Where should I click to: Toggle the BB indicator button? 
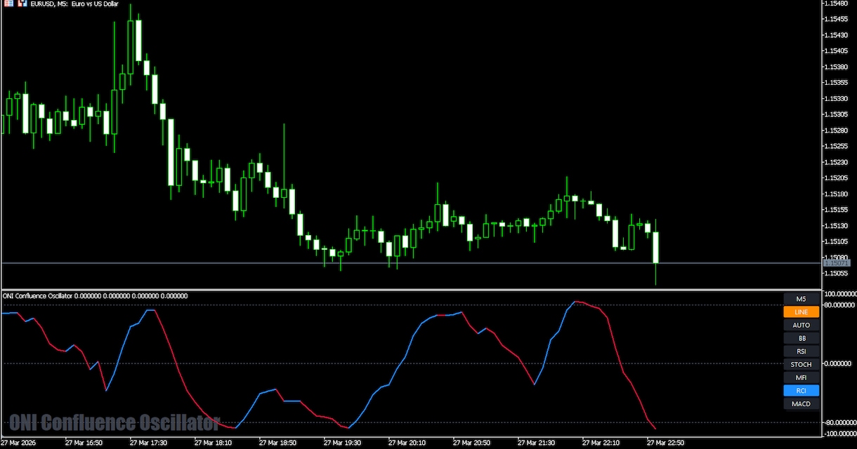pos(801,338)
